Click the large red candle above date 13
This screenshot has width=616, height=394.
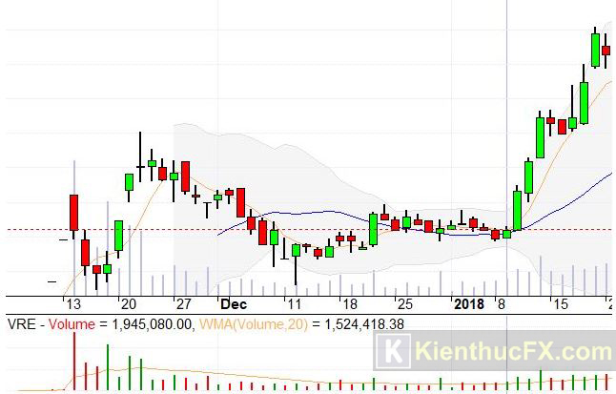pyautogui.click(x=73, y=212)
